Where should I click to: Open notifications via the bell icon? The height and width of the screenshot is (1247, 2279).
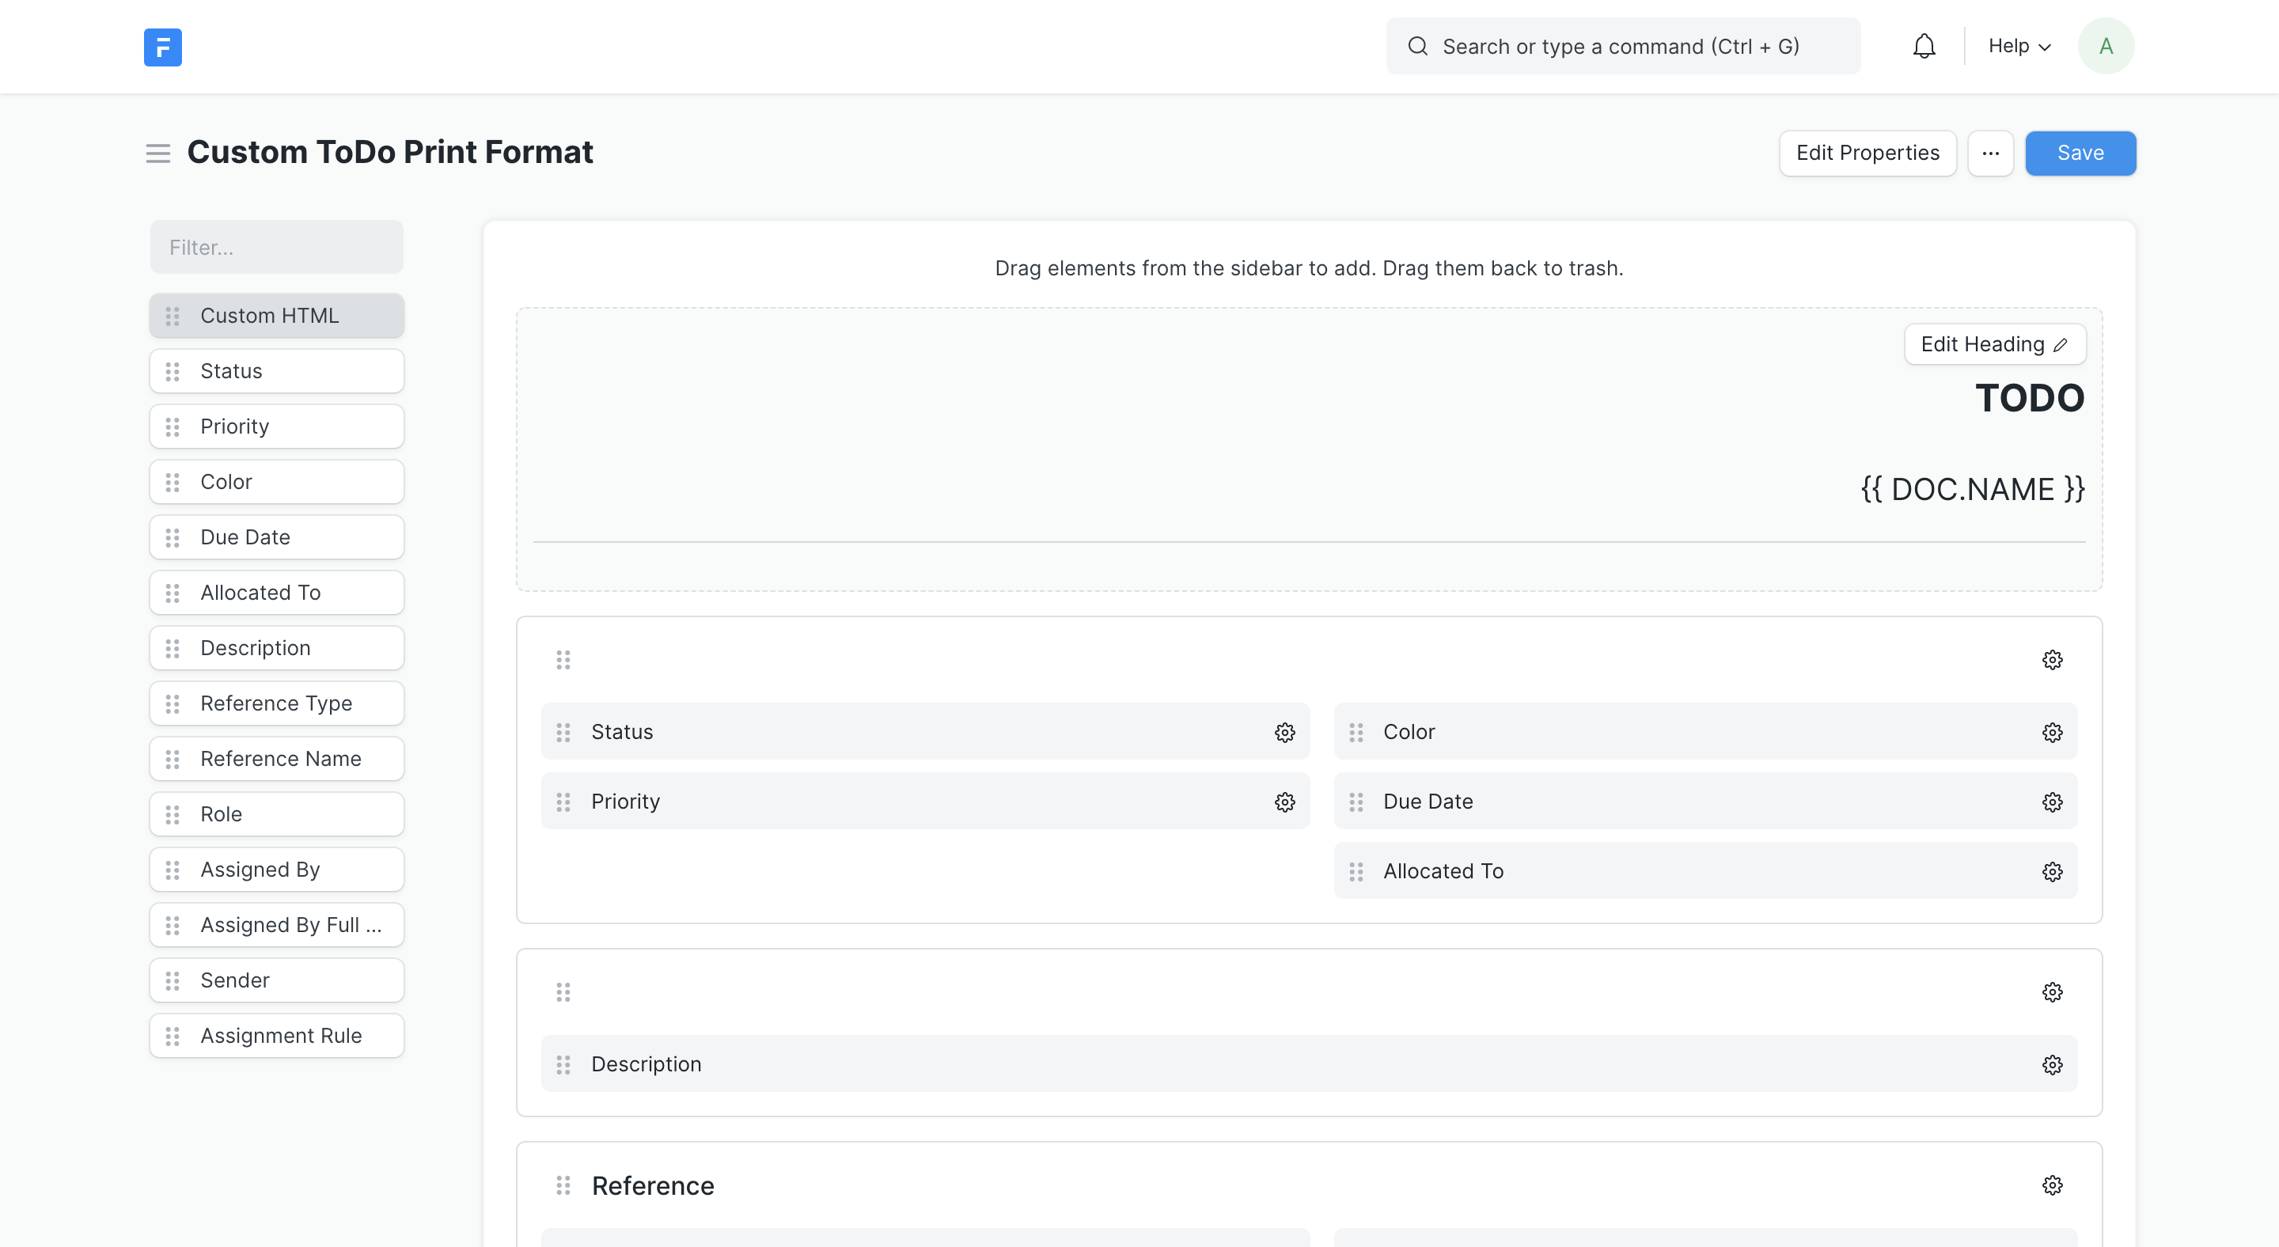click(x=1924, y=45)
